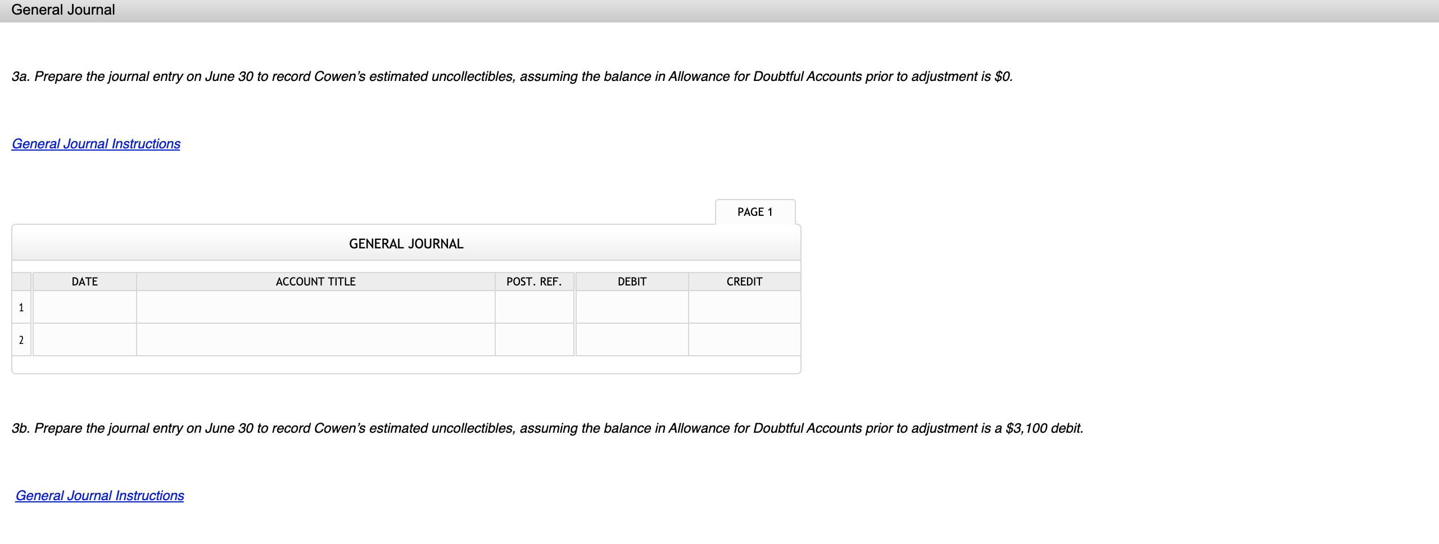Image resolution: width=1439 pixels, height=544 pixels.
Task: Click the Post. Ref. cell in row 2
Action: click(x=533, y=339)
